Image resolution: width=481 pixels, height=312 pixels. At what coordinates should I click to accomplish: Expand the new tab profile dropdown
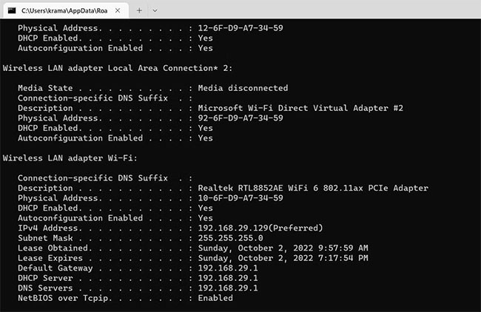[x=155, y=11]
